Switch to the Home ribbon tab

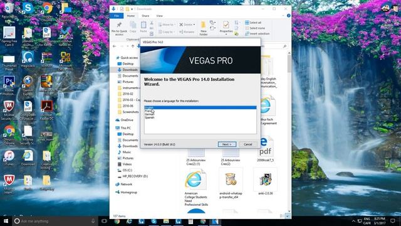coord(131,16)
